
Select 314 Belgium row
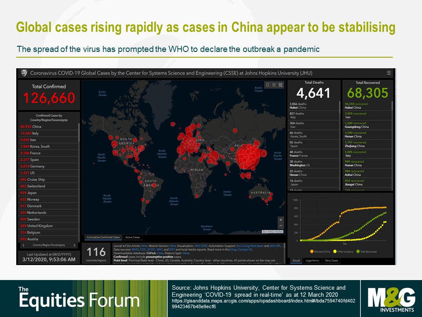(x=48, y=232)
